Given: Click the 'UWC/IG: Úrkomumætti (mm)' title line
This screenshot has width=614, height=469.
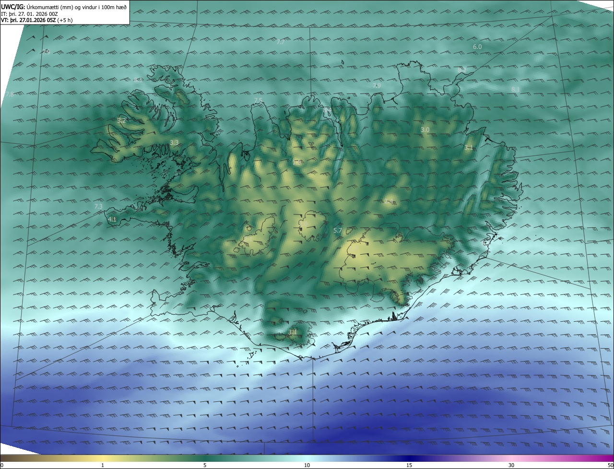Looking at the screenshot, I should (64, 6).
